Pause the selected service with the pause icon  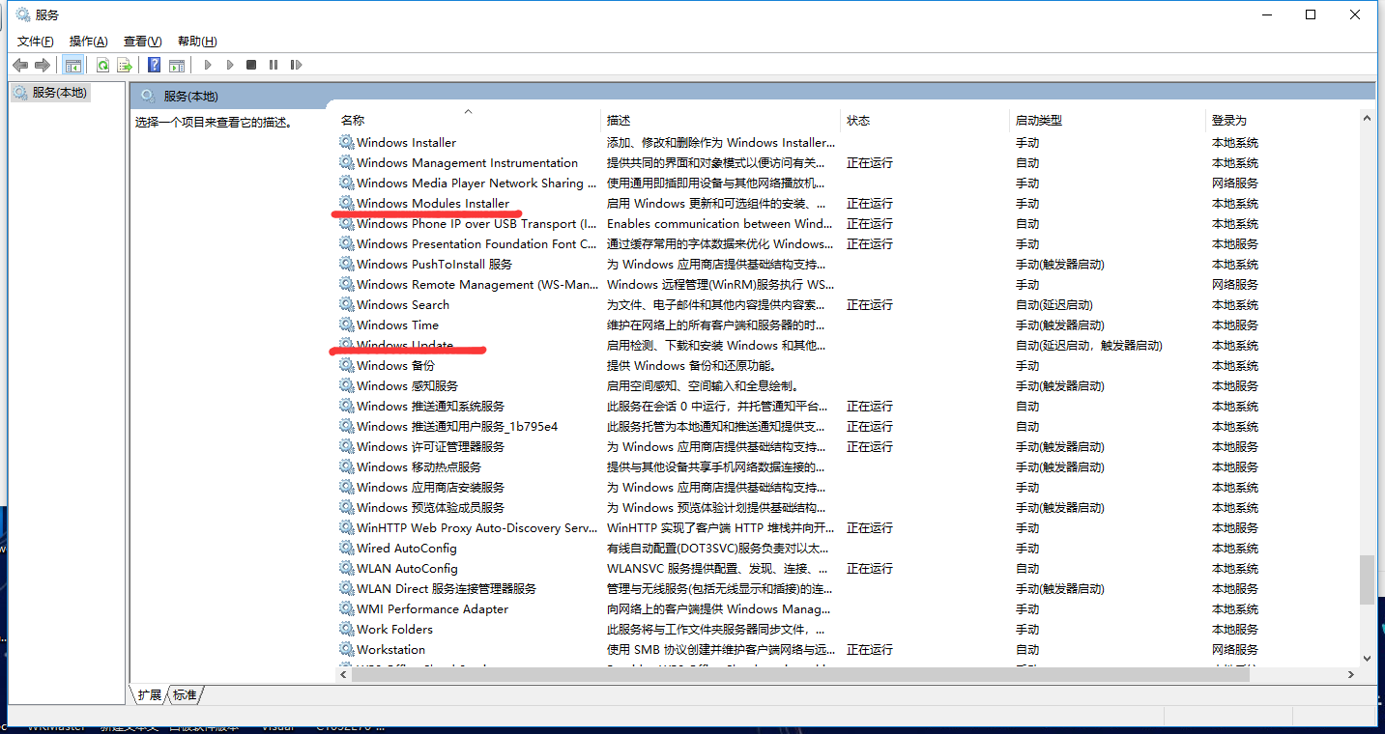coord(274,64)
